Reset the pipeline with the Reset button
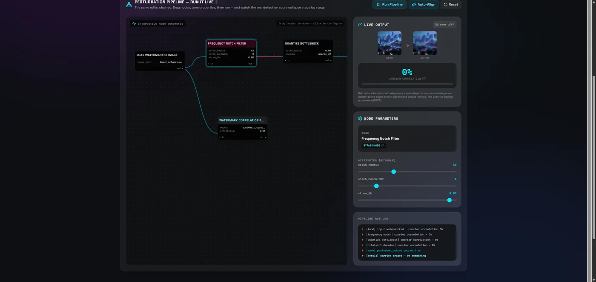 [451, 4]
